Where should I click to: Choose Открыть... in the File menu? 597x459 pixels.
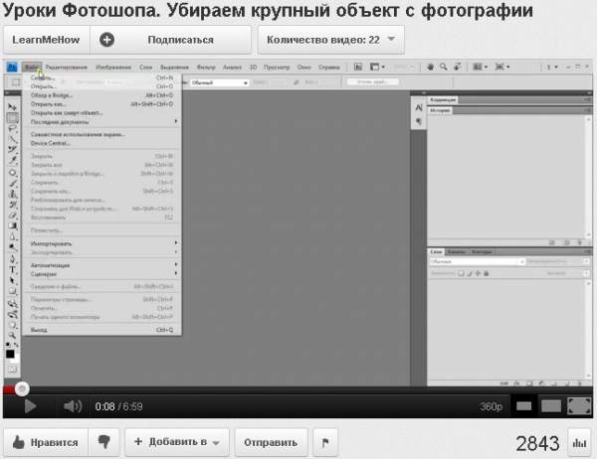[x=102, y=86]
